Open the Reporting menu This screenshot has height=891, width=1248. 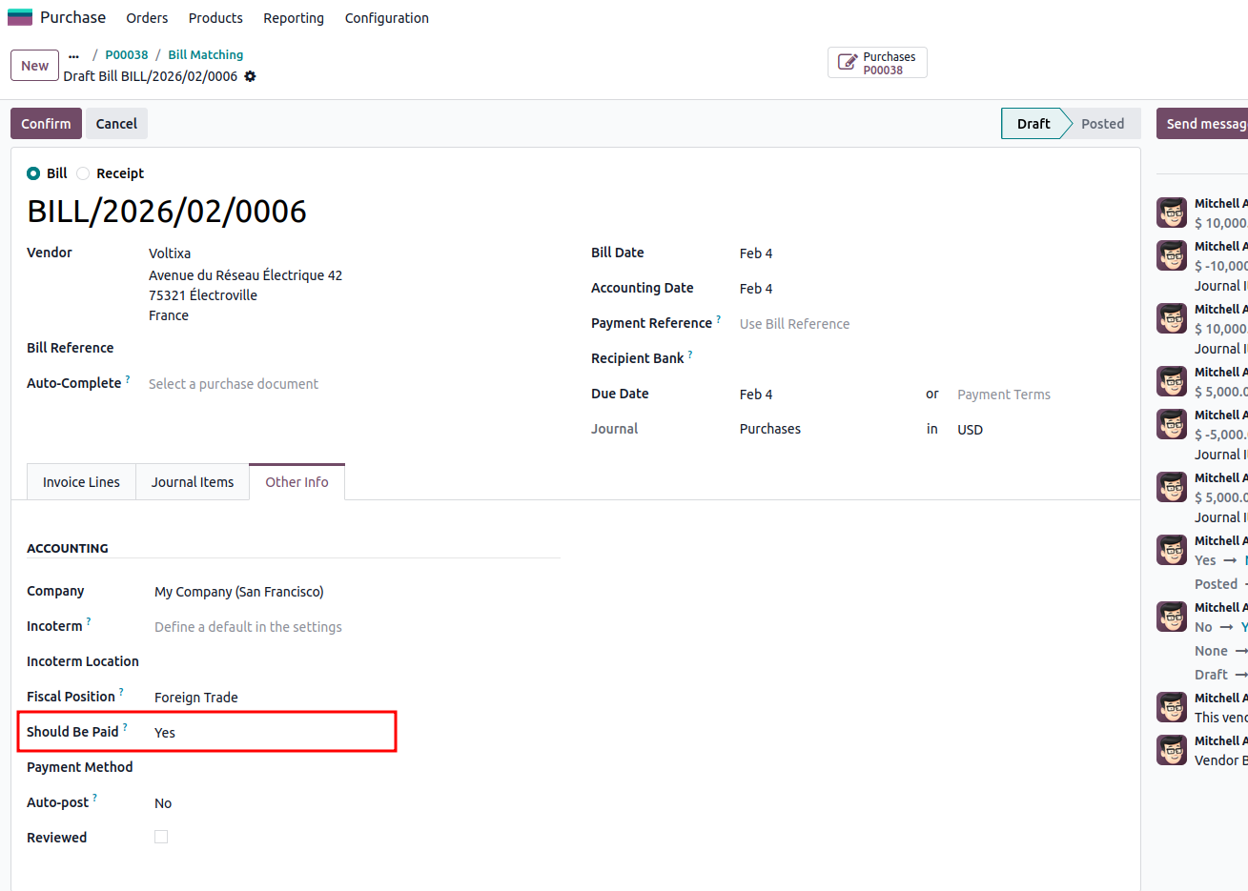294,18
